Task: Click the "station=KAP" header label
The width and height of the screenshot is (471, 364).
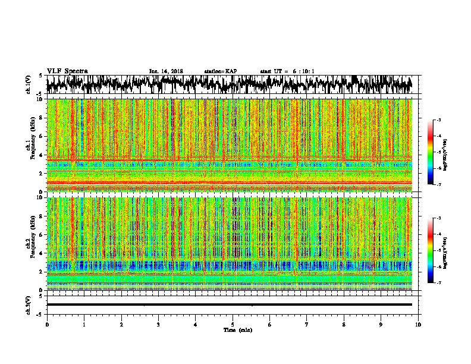Action: click(x=221, y=71)
